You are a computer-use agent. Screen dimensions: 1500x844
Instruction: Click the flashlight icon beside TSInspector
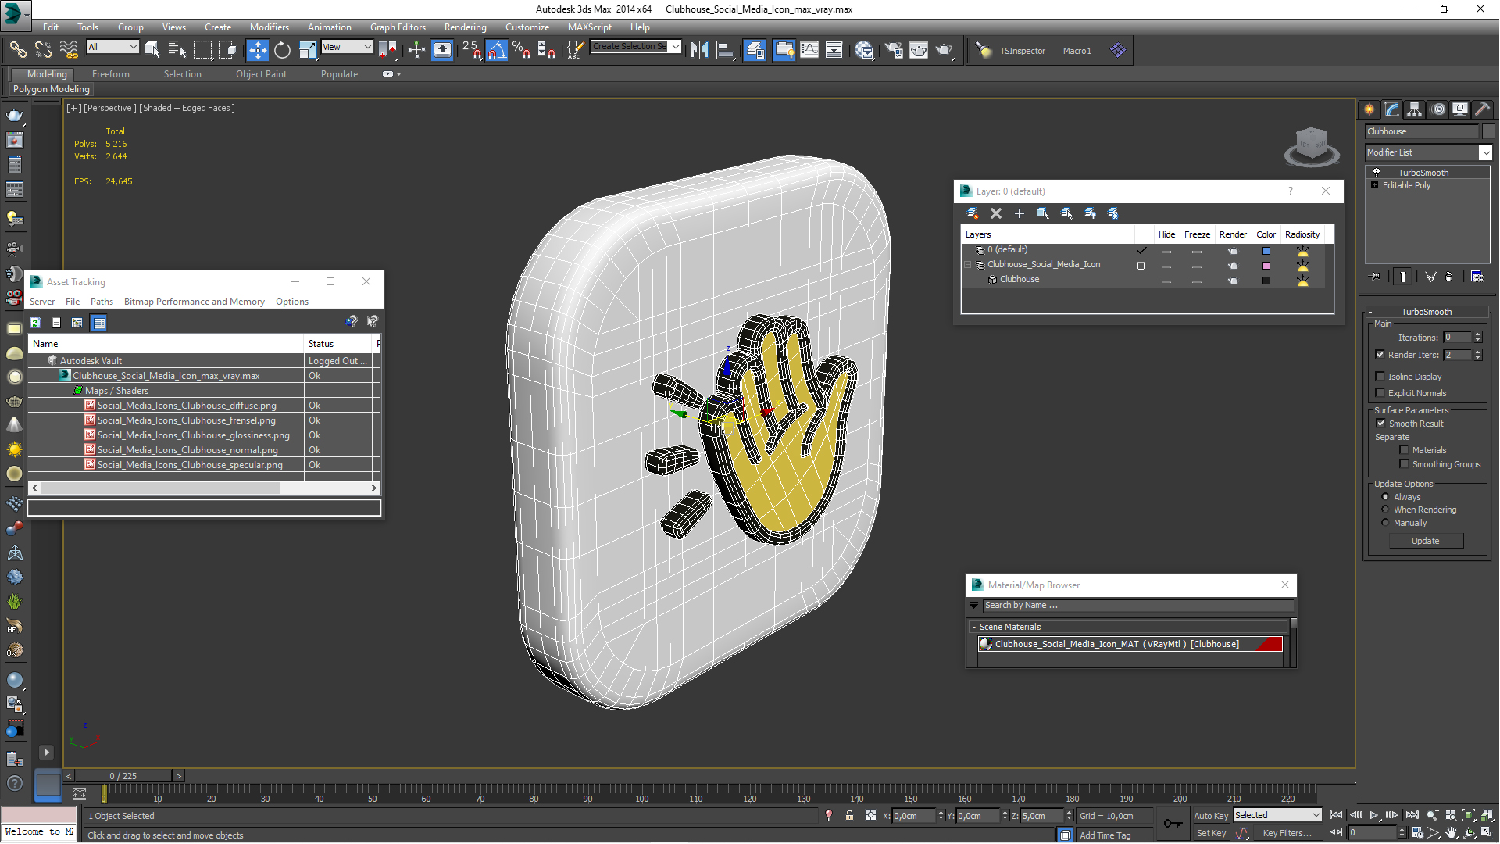[x=984, y=51]
